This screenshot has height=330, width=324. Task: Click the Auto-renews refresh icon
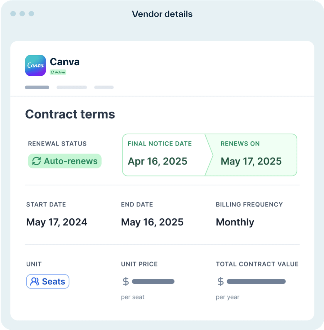click(x=37, y=161)
